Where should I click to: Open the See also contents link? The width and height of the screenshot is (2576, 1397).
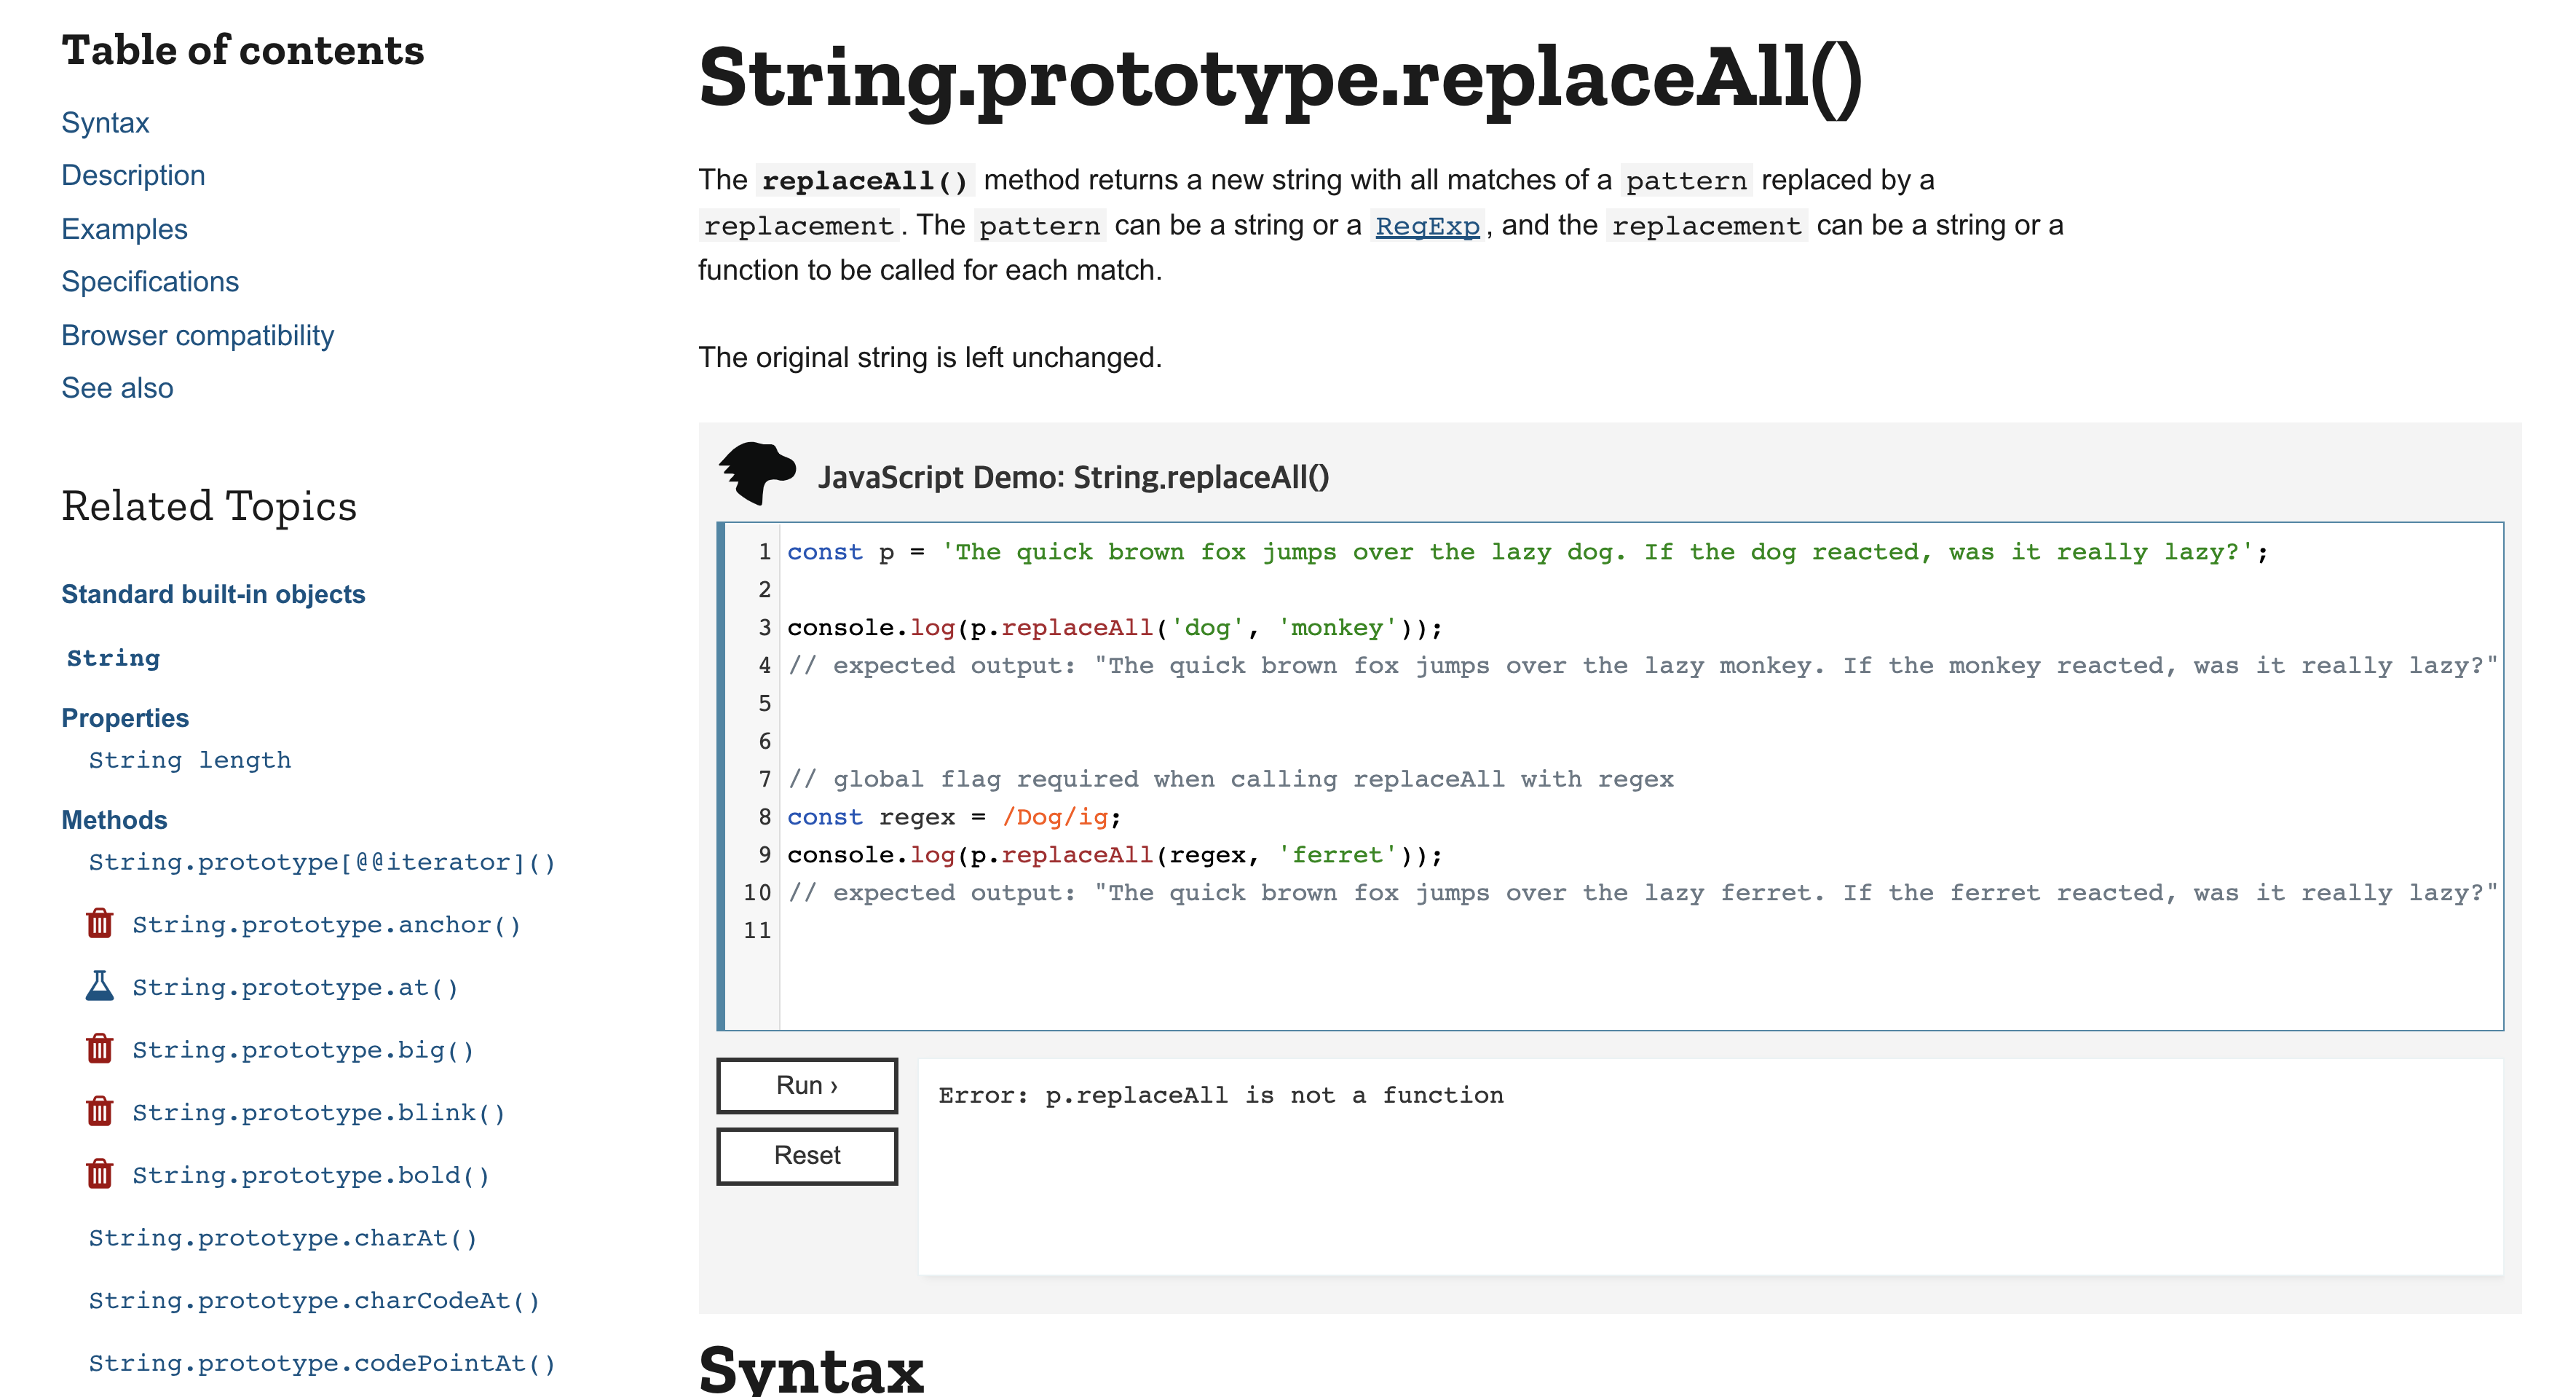tap(117, 388)
